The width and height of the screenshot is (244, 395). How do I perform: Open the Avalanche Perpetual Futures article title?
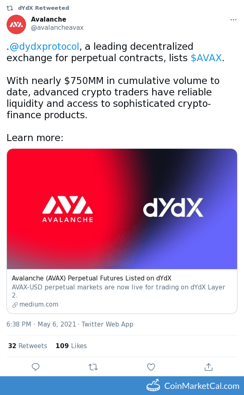[x=91, y=278]
